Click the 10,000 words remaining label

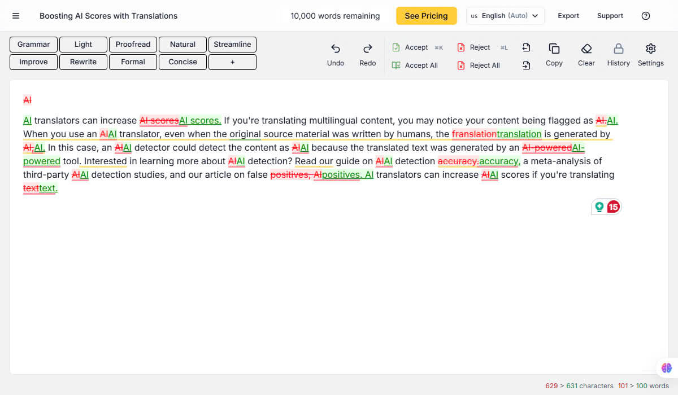pos(336,16)
